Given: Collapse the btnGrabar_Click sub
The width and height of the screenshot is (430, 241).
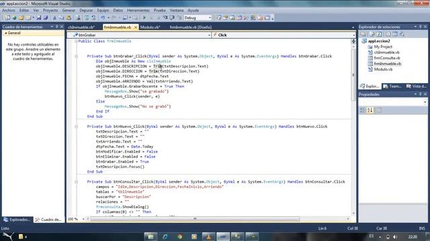Looking at the screenshot, I should 76,56.
